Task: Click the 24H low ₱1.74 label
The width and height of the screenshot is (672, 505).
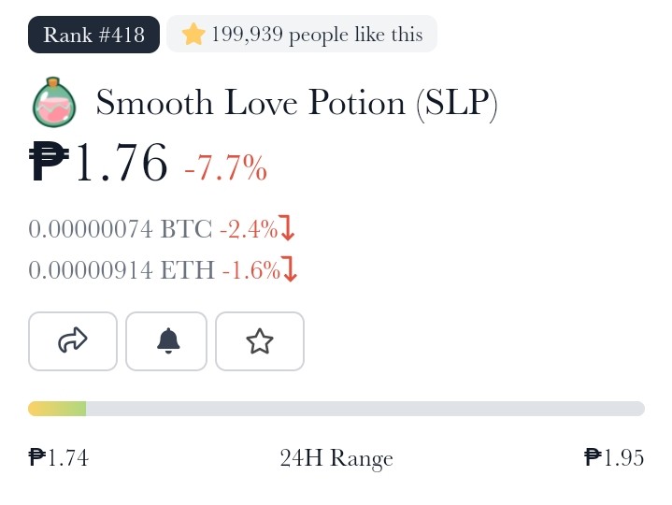Action: tap(59, 457)
